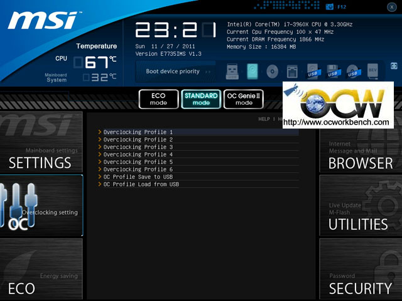Image resolution: width=402 pixels, height=301 pixels.
Task: Select the BEV boot device icon
Action: pyautogui.click(x=372, y=71)
